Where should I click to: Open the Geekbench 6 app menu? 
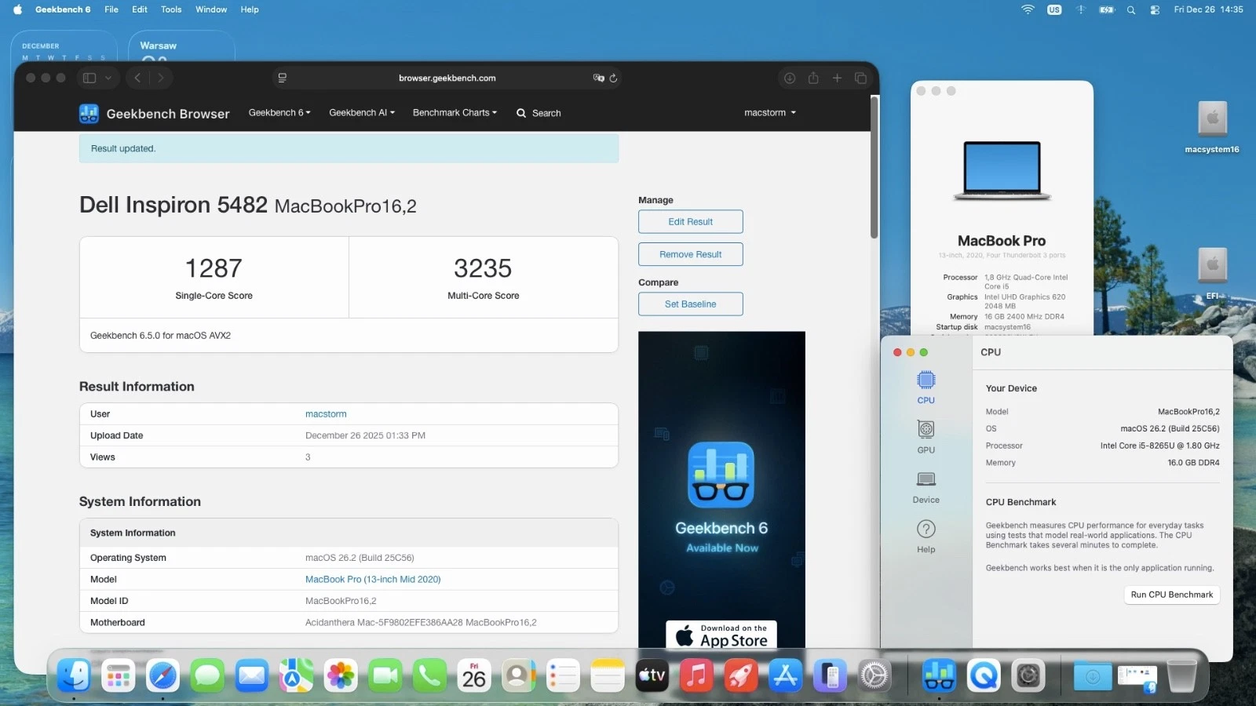63,9
